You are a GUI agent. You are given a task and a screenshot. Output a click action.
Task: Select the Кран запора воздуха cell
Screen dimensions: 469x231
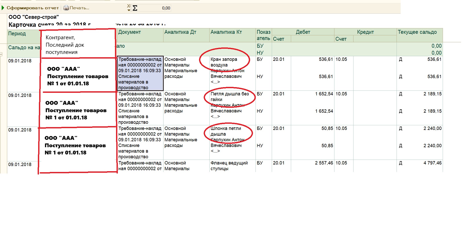pos(224,62)
